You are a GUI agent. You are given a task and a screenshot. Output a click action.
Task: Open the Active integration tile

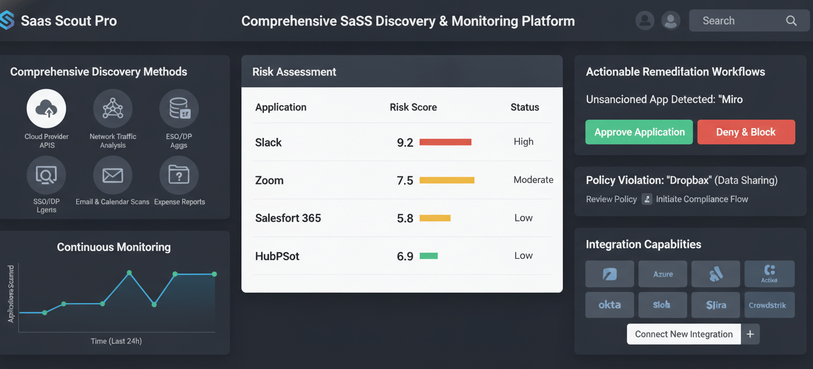click(x=770, y=274)
